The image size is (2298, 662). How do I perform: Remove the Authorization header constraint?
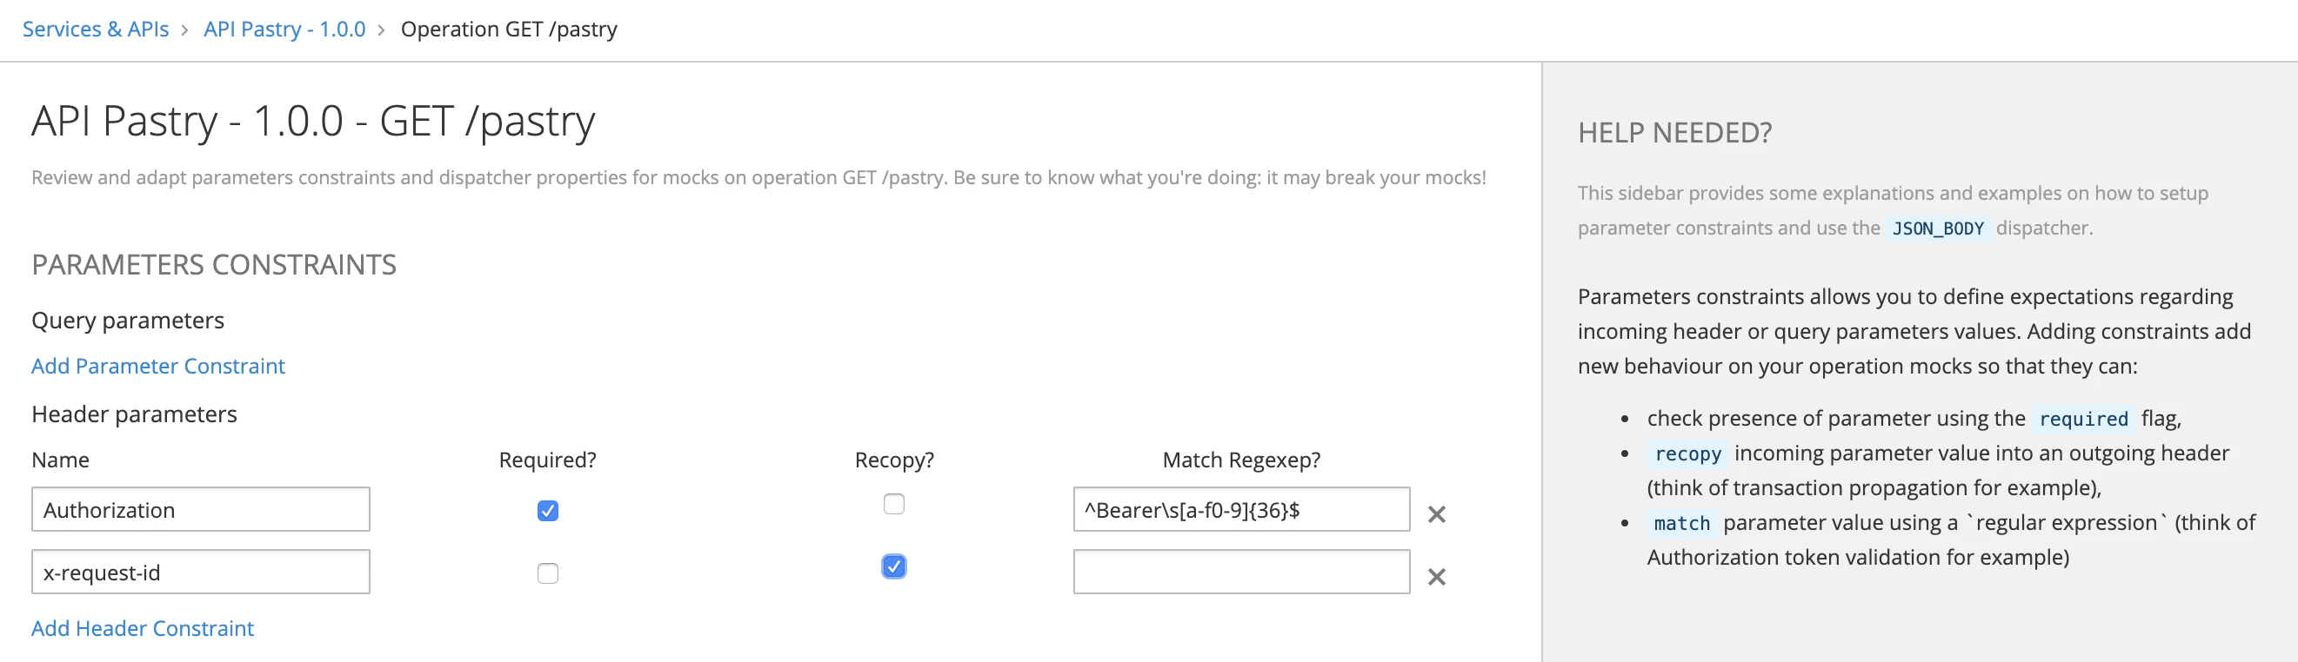tap(1436, 514)
